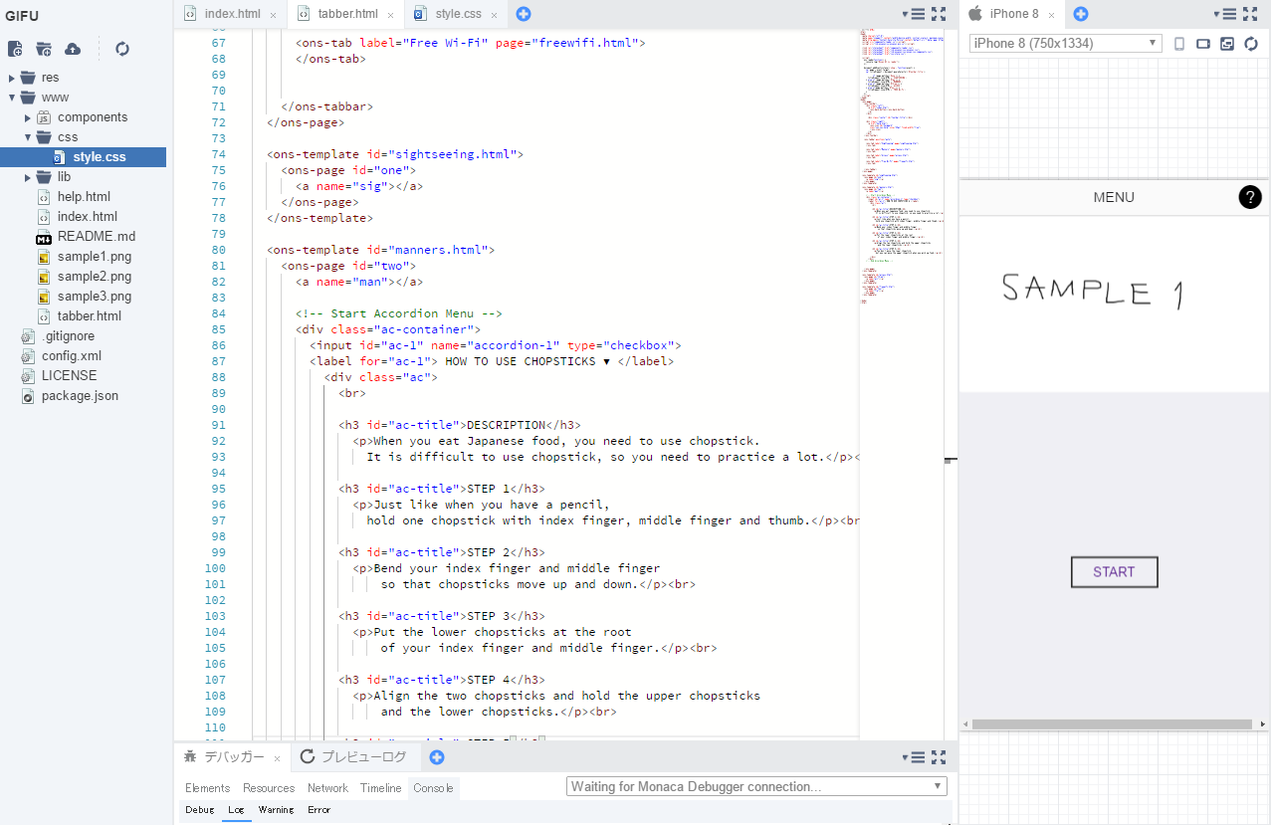The image size is (1271, 825).
Task: Click the refresh icon in the project sidebar
Action: point(122,49)
